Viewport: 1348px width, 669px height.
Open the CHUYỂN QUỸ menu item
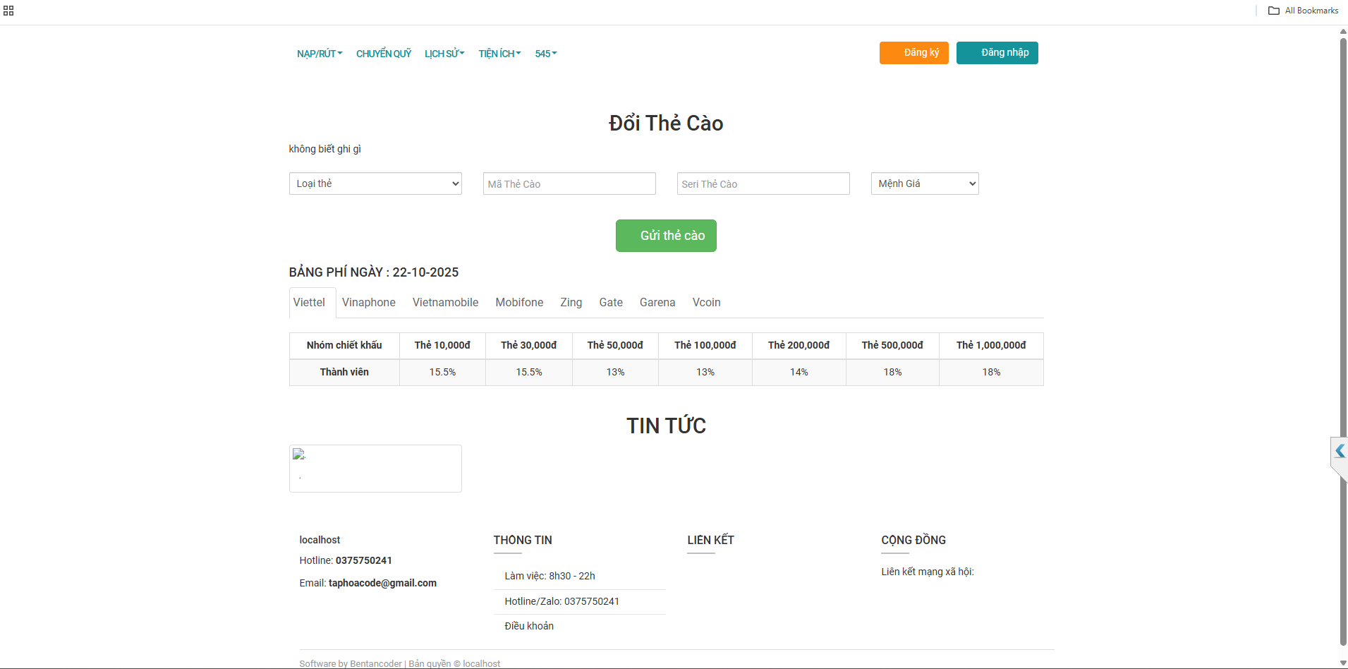point(384,54)
